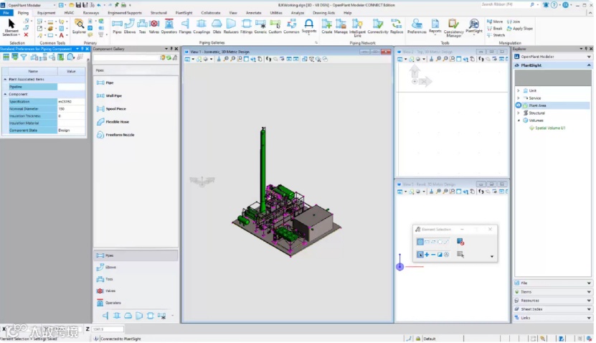This screenshot has width=596, height=343.
Task: Click the Help question mark icon
Action: click(554, 5)
